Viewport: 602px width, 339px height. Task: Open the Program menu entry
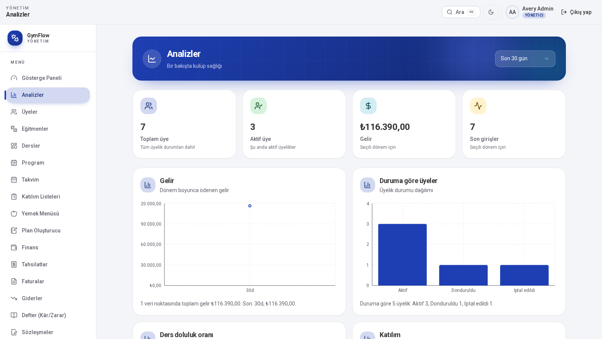coord(48,163)
